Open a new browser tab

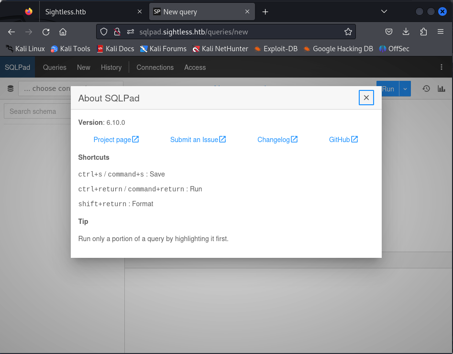click(265, 11)
